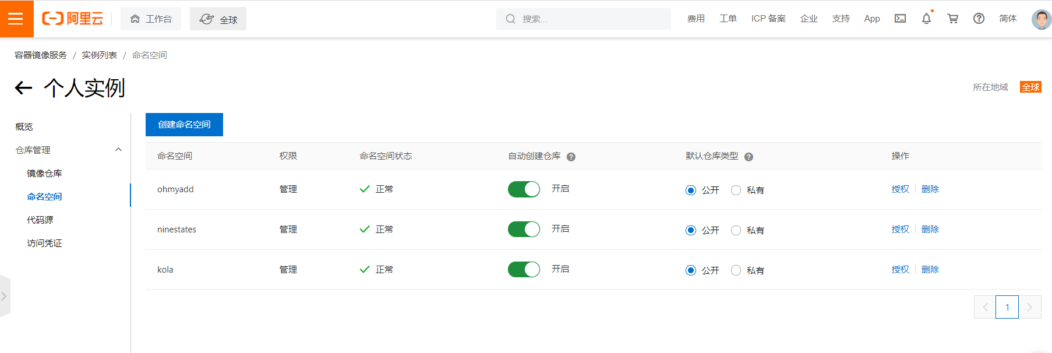Image resolution: width=1052 pixels, height=353 pixels.
Task: Select 命名空间 in the sidebar
Action: 44,196
